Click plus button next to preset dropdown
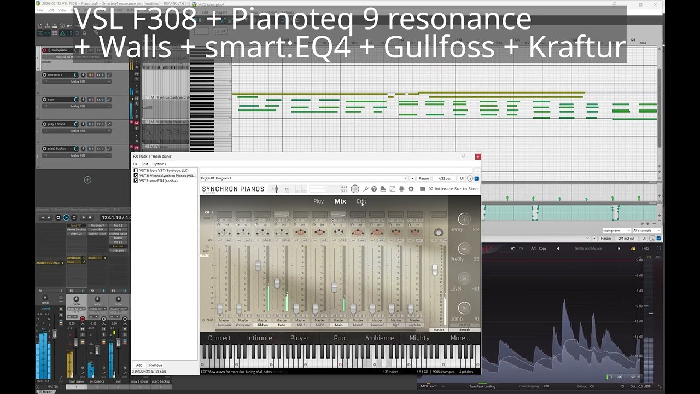The height and width of the screenshot is (394, 700). (x=412, y=178)
